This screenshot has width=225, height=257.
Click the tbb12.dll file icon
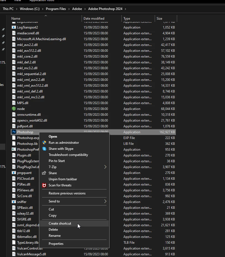tap(14, 231)
